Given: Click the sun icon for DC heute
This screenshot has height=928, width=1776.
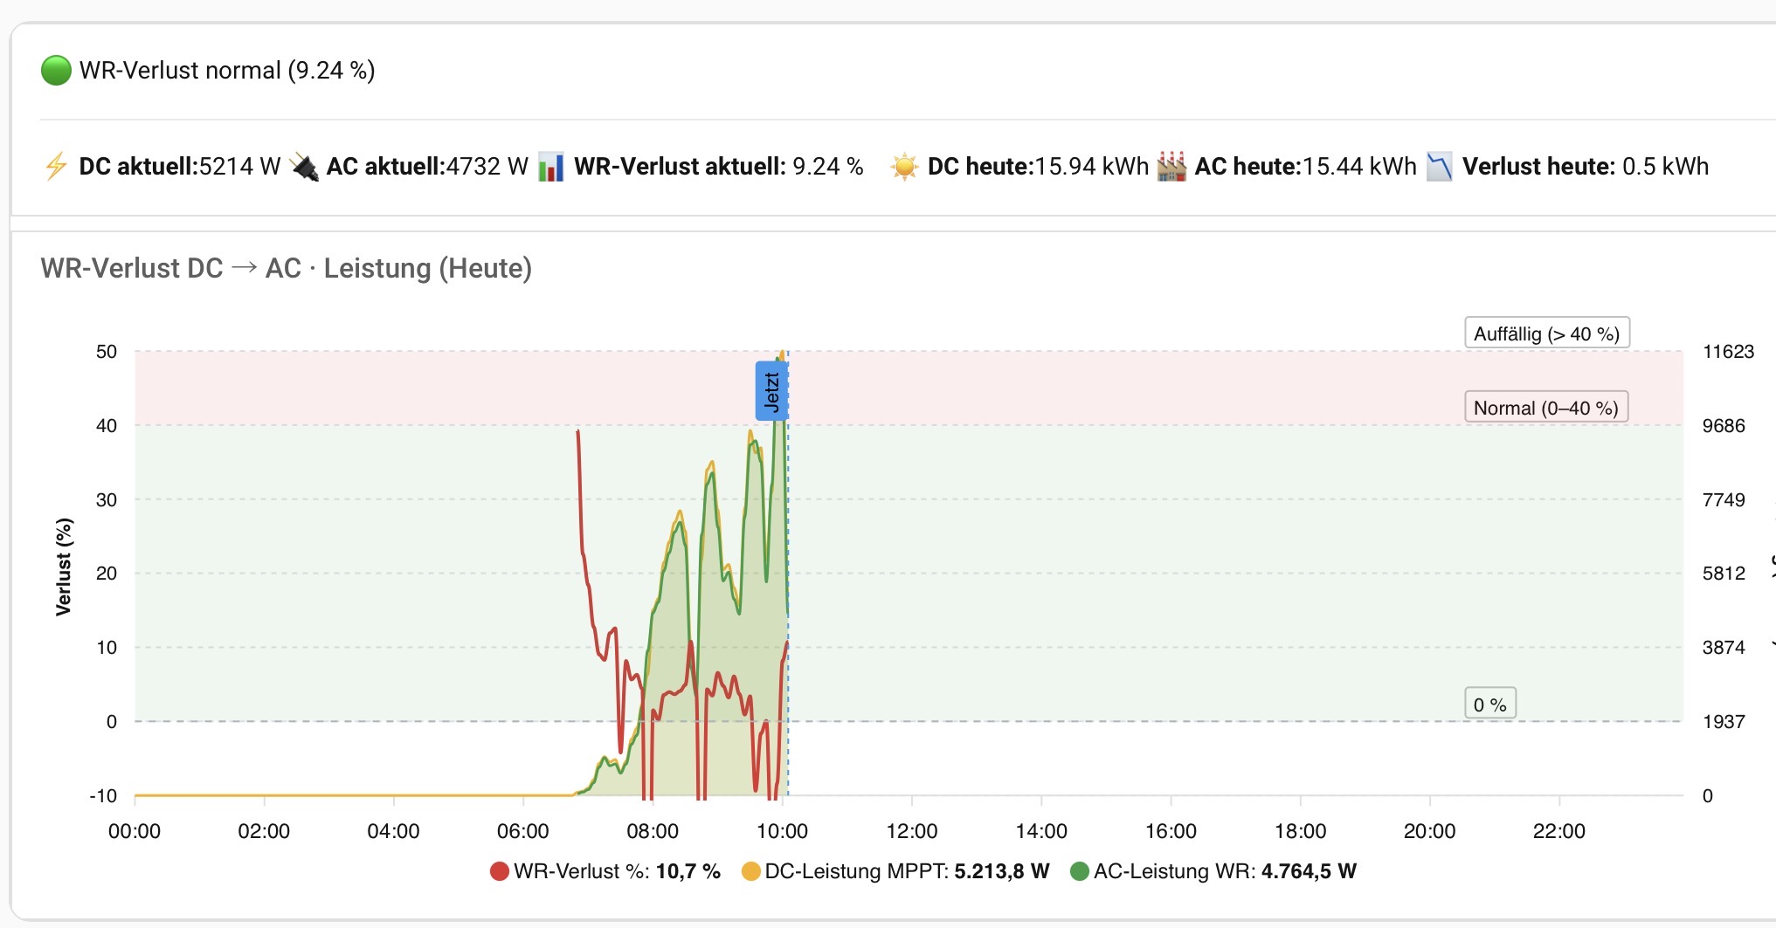Looking at the screenshot, I should [x=904, y=166].
